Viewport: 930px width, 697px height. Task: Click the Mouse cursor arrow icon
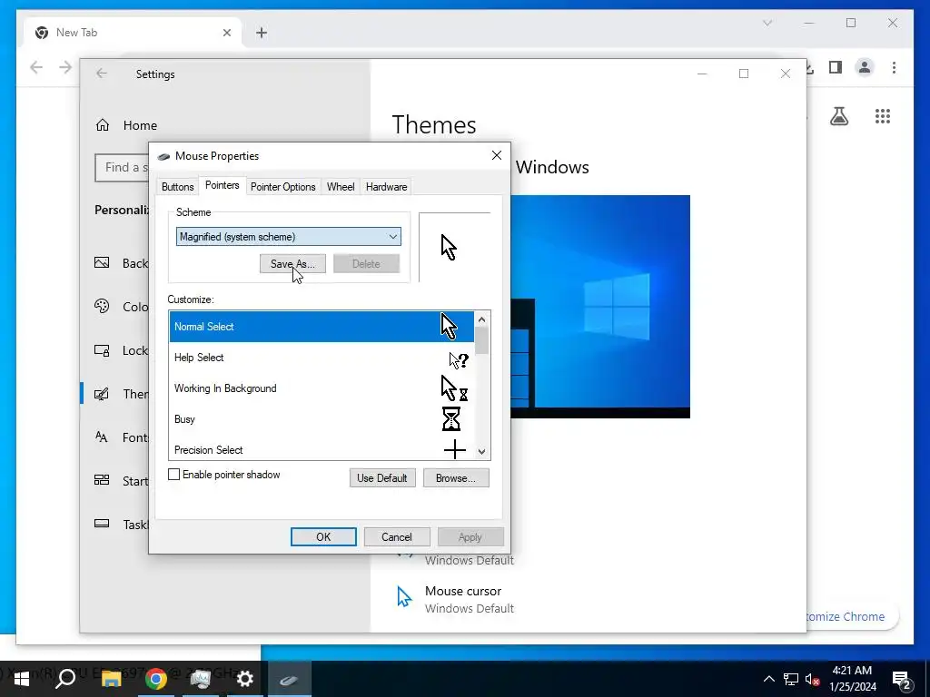(404, 597)
